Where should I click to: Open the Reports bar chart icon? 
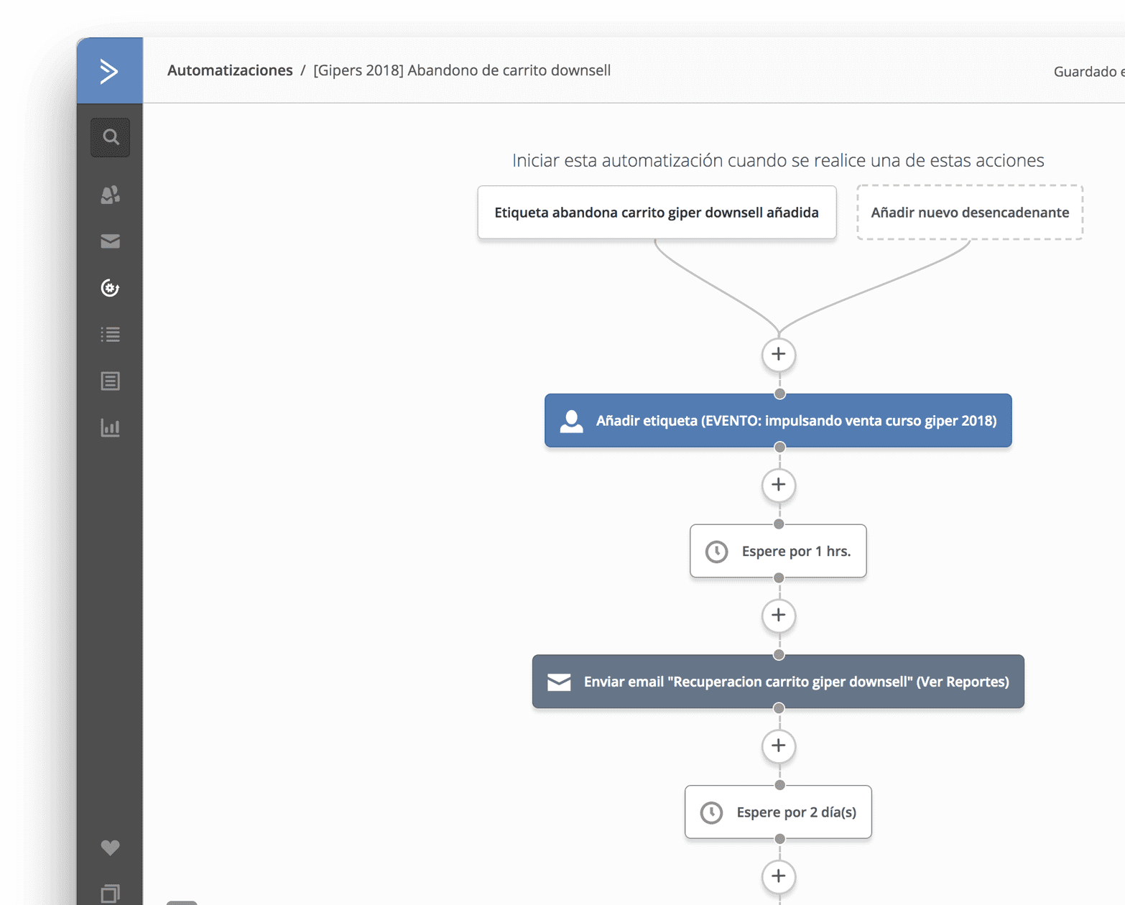pyautogui.click(x=110, y=428)
